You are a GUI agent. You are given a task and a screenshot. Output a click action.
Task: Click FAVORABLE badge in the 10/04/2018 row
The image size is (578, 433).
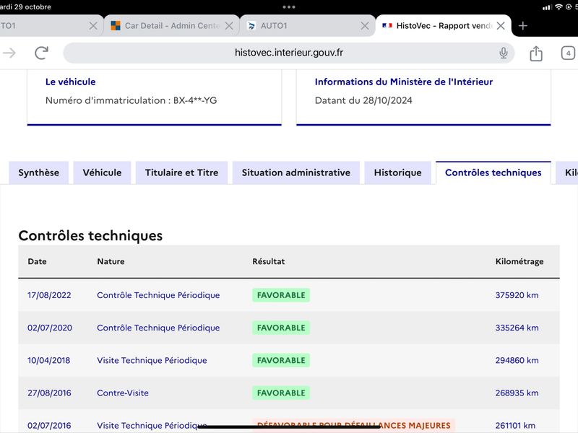(x=281, y=360)
